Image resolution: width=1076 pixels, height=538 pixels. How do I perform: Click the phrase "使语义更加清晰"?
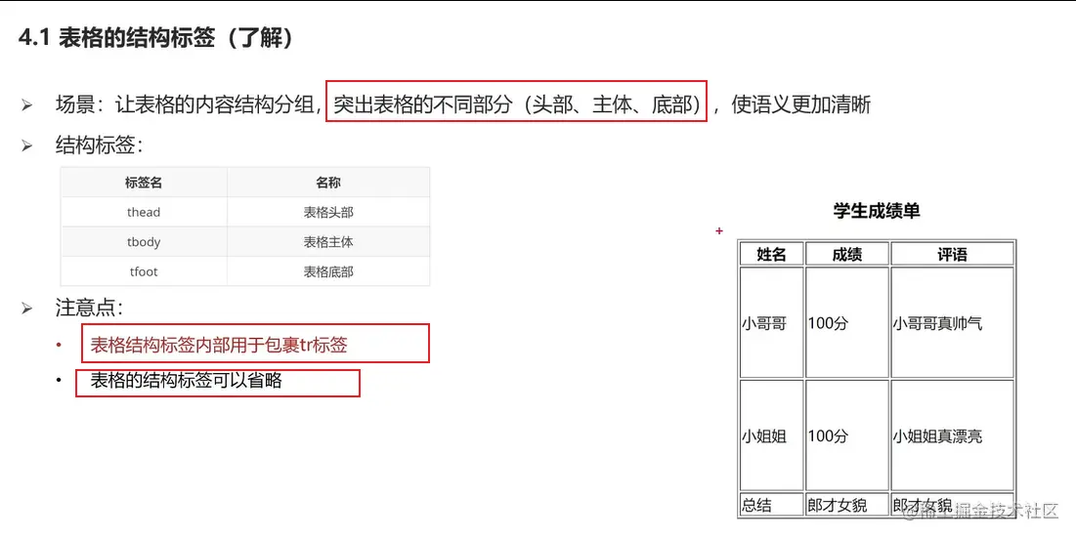click(x=800, y=104)
